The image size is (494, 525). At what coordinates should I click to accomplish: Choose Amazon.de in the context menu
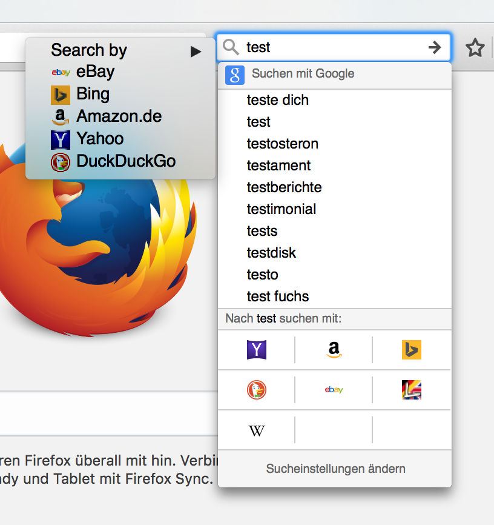120,116
